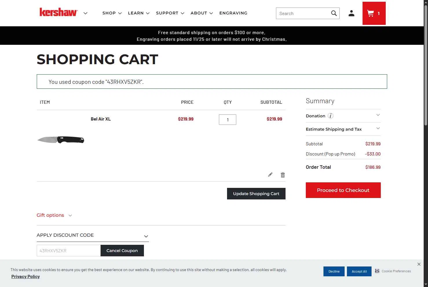
Task: Click the pencil edit item icon
Action: click(x=270, y=175)
